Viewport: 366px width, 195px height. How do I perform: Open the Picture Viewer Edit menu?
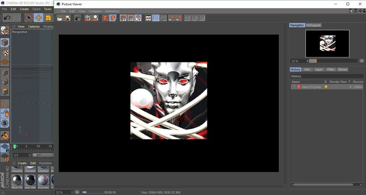[72, 11]
